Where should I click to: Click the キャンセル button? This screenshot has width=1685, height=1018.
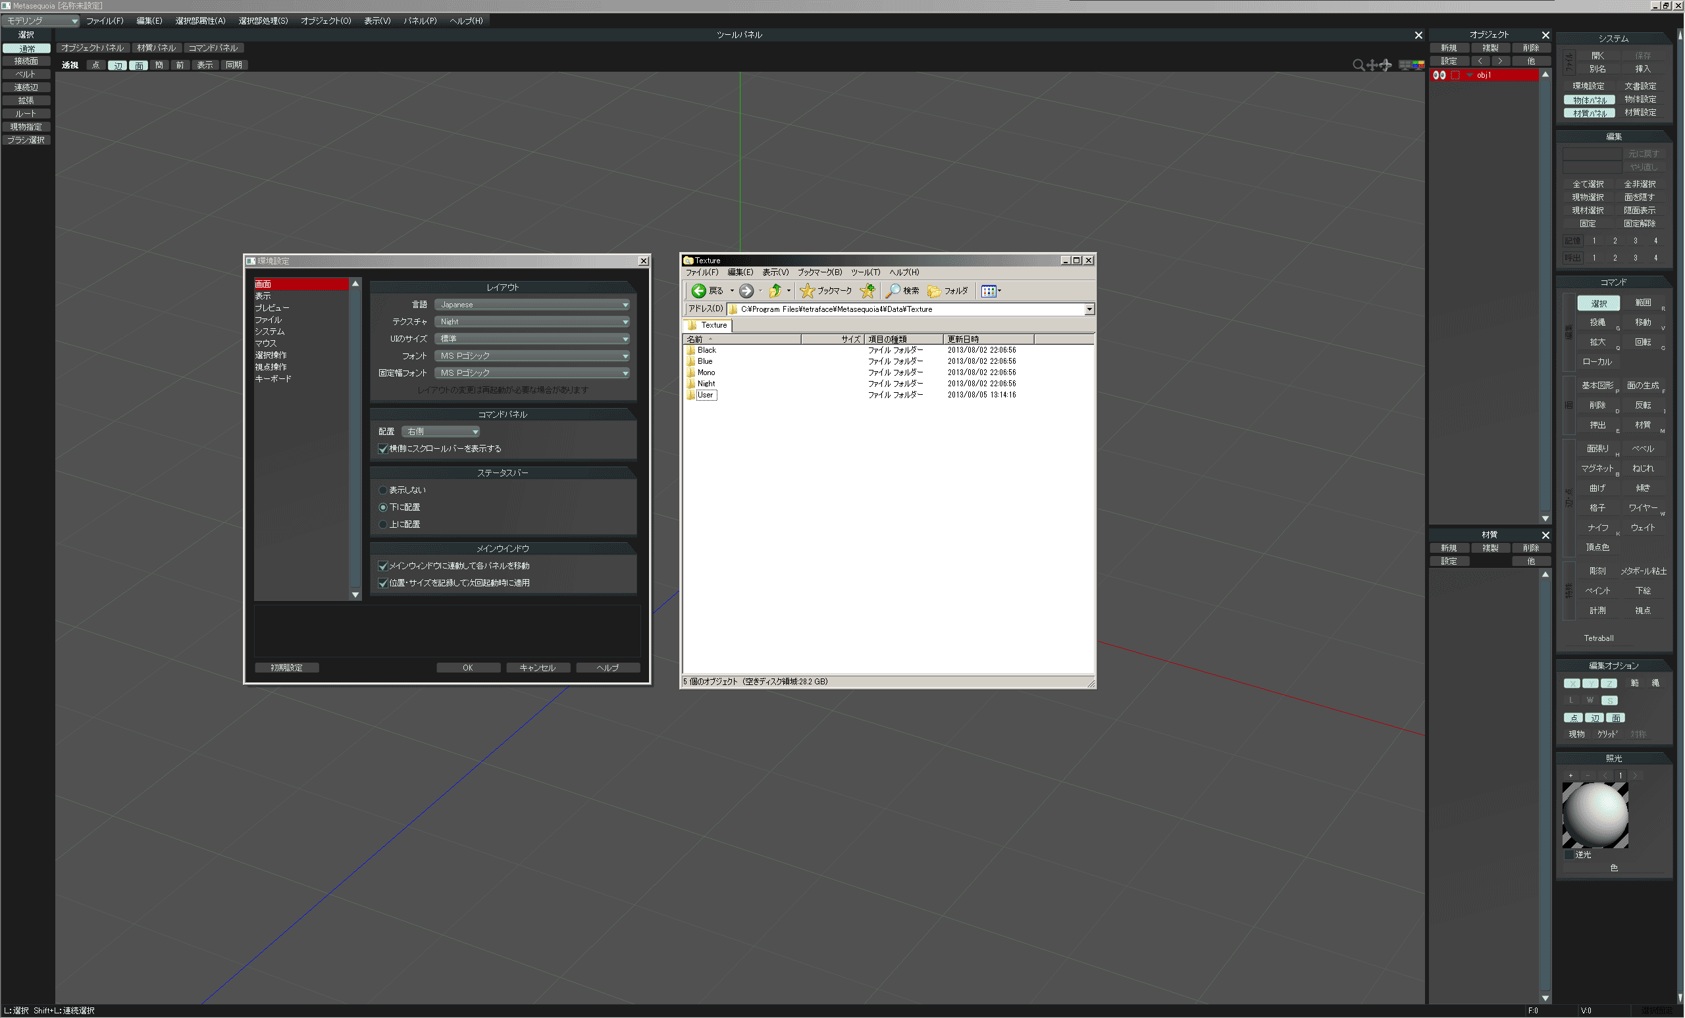[538, 668]
